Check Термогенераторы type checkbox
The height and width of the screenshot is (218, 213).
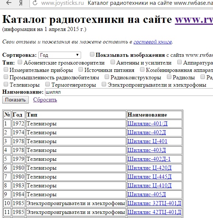[x=48, y=84]
